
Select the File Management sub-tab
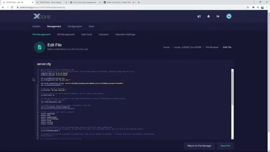(41, 35)
